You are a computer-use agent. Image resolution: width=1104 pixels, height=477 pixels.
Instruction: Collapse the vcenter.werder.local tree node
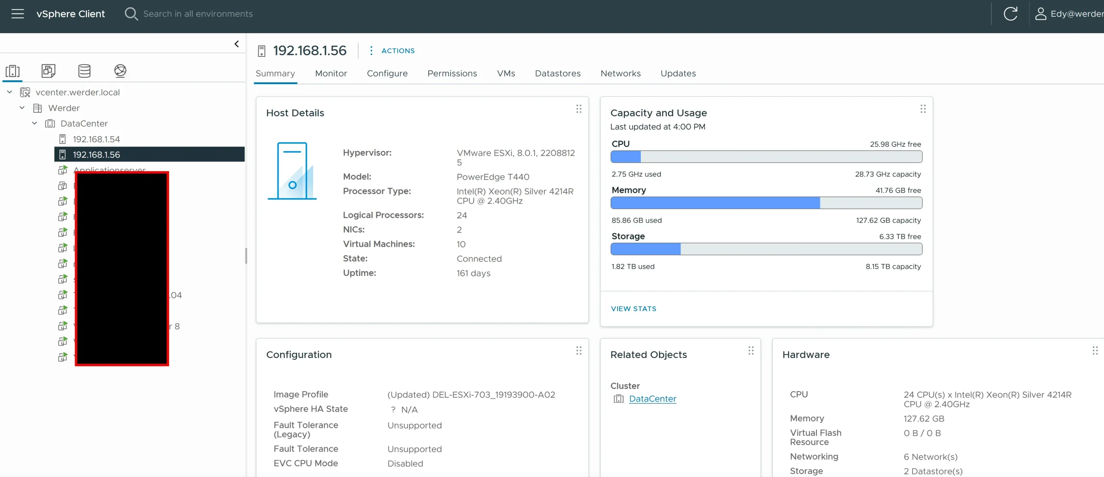[9, 91]
